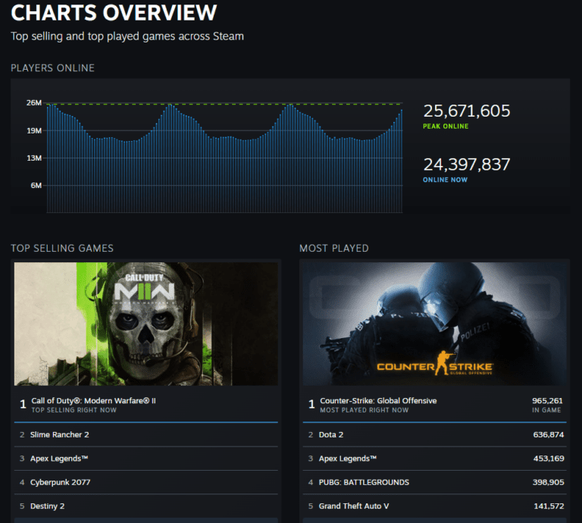Open Apex Legends in Top Selling Games
Image resolution: width=582 pixels, height=523 pixels.
tap(145, 459)
